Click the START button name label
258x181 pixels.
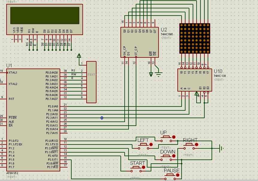coord(138,163)
